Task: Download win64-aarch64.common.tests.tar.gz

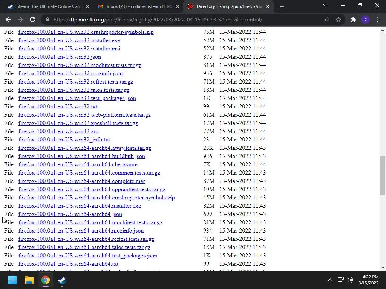Action: pyautogui.click(x=89, y=173)
